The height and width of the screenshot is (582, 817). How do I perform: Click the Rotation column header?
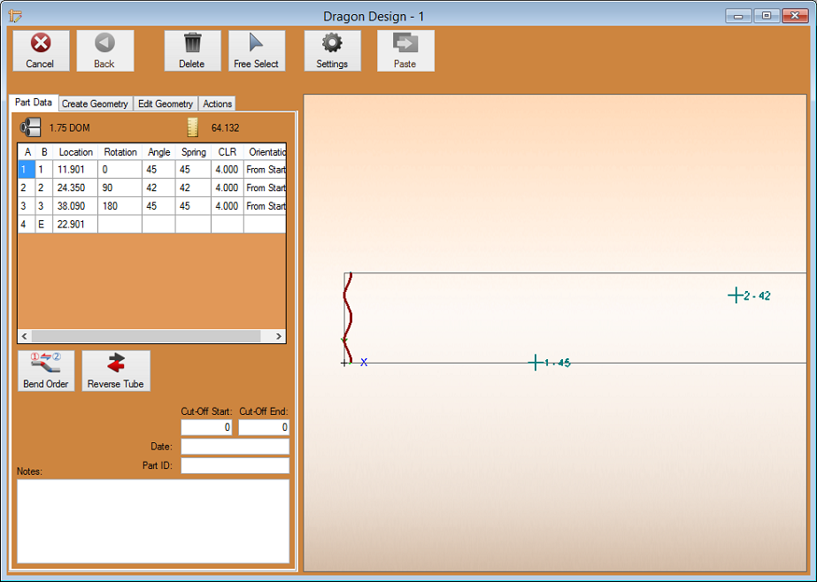click(119, 152)
